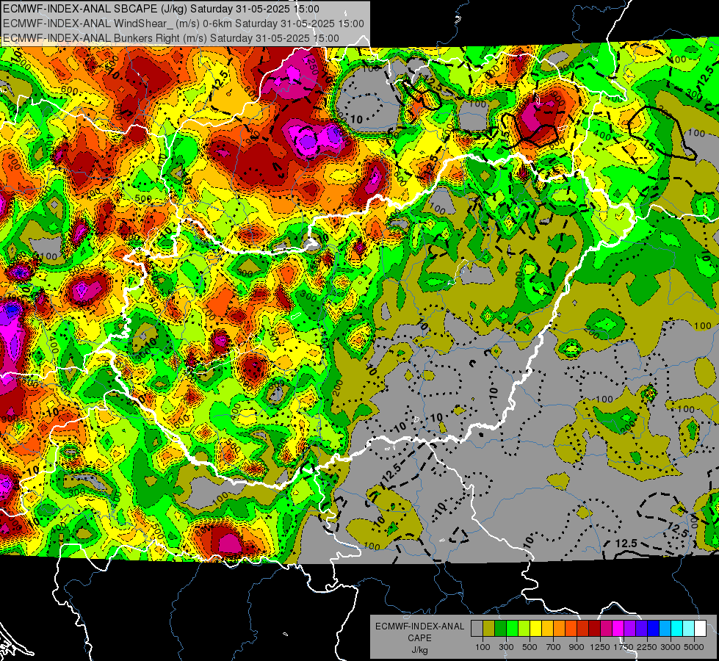Click the legend scale value 3000
This screenshot has width=719, height=661.
click(x=671, y=647)
